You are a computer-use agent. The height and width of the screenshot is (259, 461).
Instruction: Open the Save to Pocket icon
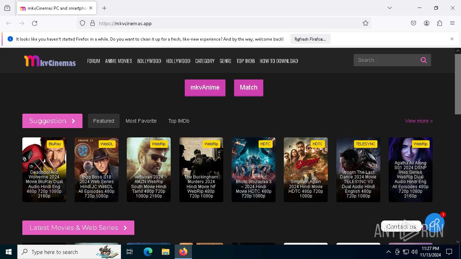[x=413, y=23]
